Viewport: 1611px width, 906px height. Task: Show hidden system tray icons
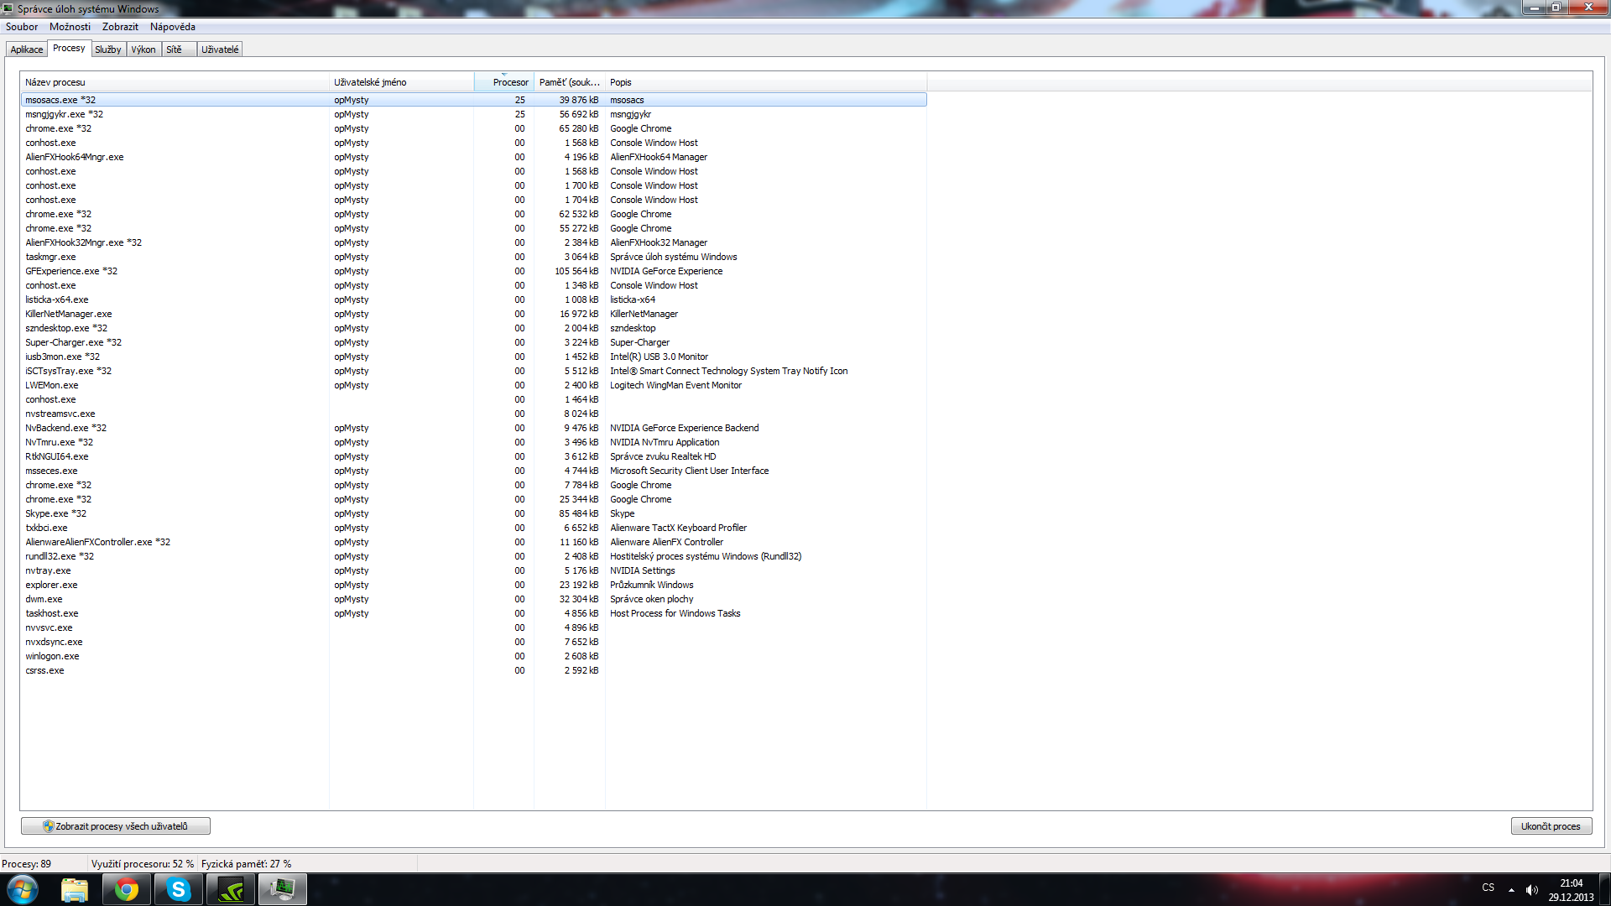click(1511, 889)
